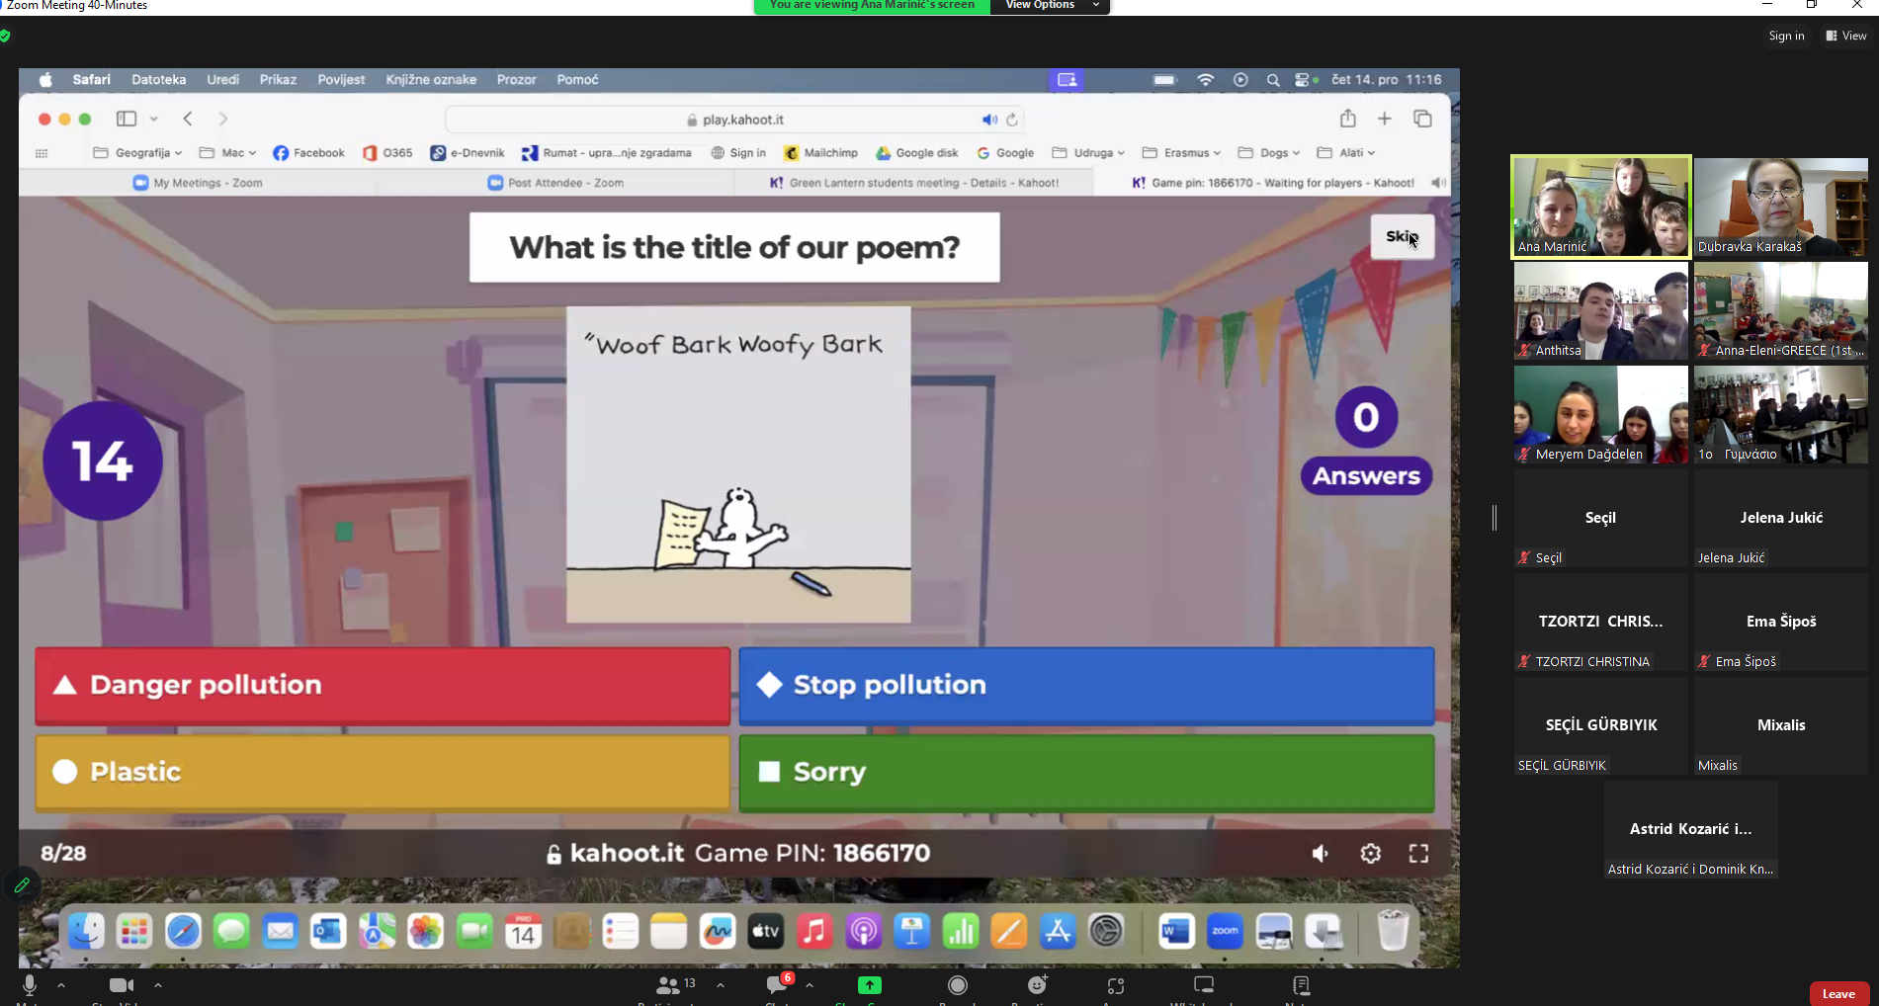Open the e-Dnevnik bookmark

pos(468,153)
